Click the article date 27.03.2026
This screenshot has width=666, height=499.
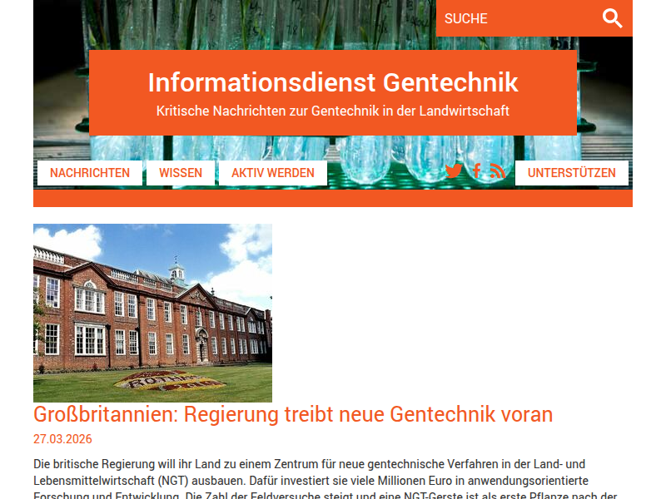[x=62, y=439]
